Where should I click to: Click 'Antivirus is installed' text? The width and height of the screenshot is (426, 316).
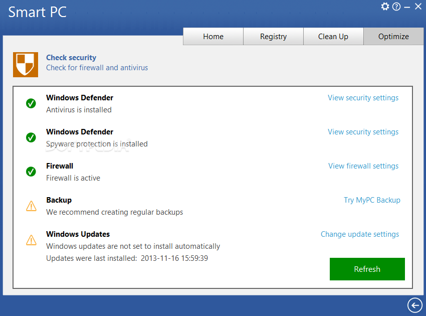(x=79, y=110)
